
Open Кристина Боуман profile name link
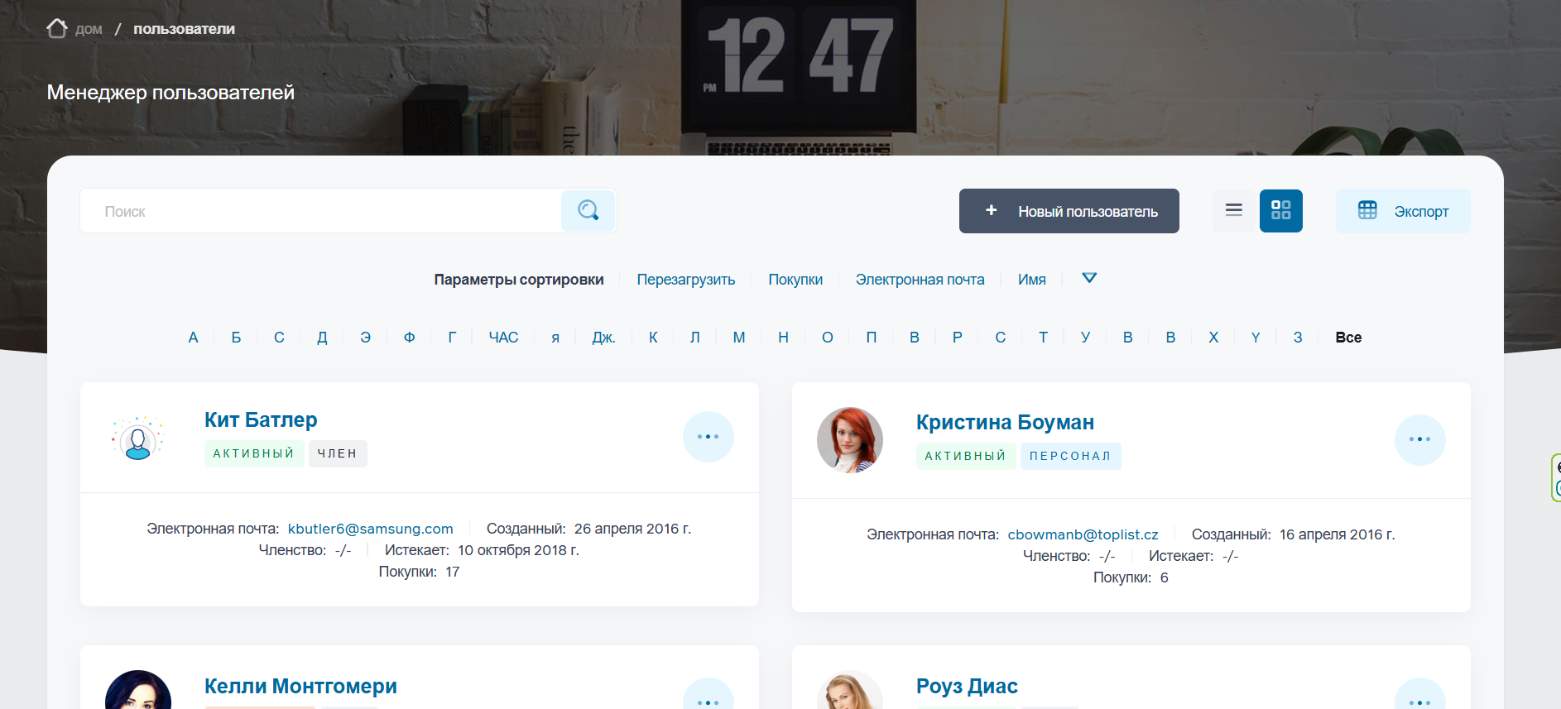click(1006, 422)
